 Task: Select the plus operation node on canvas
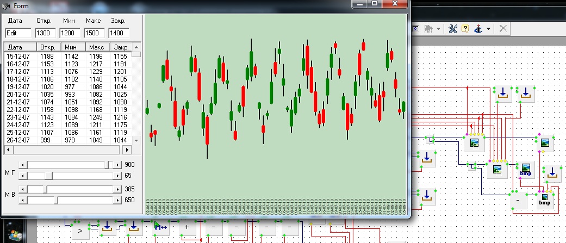click(186, 226)
